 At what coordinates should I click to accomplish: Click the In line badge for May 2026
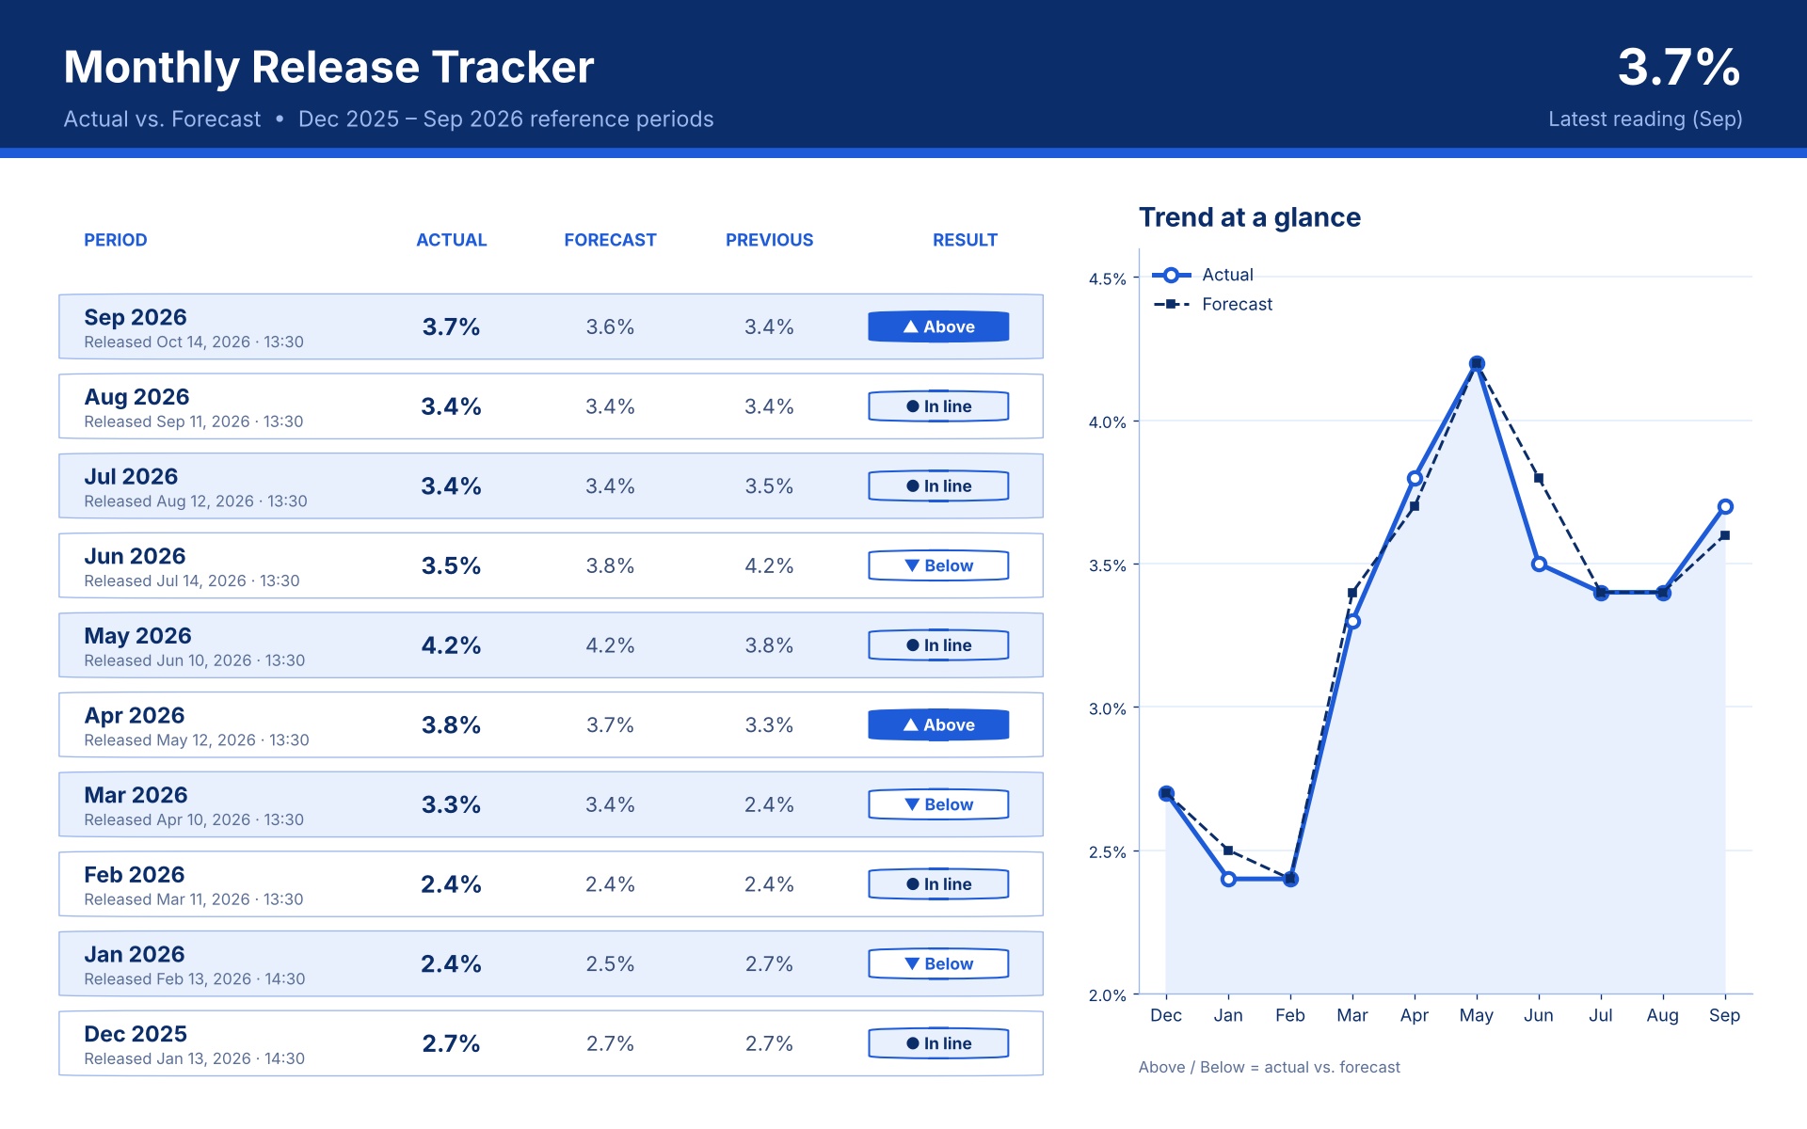pos(938,645)
